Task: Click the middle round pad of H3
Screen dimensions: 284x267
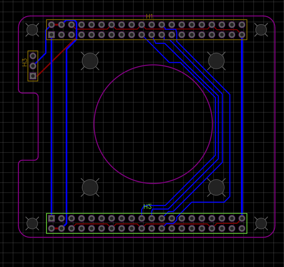Action: coord(33,66)
